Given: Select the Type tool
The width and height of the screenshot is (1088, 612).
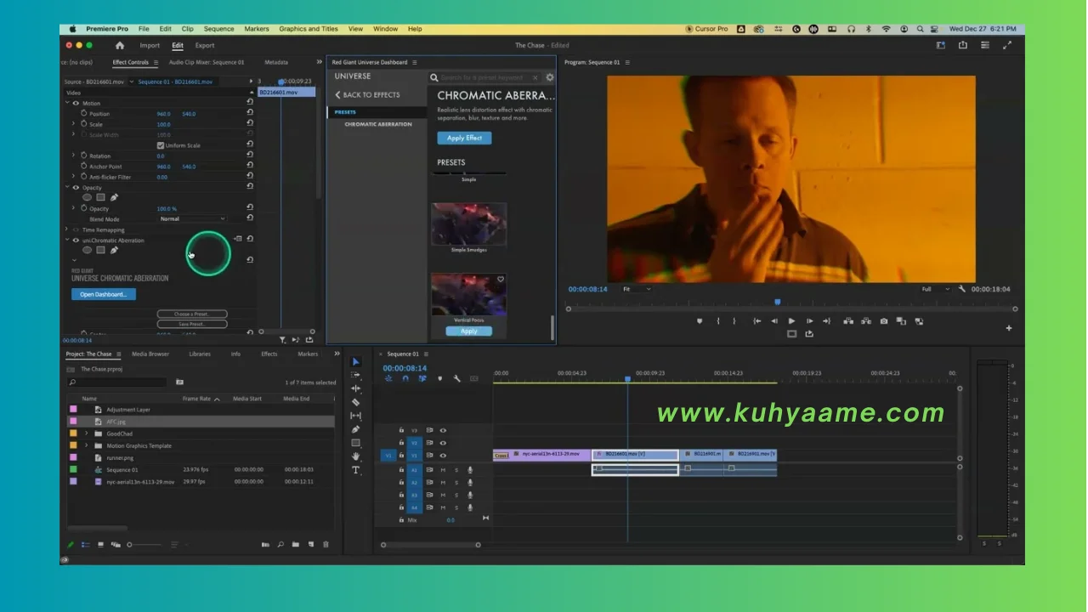Looking at the screenshot, I should click(356, 470).
